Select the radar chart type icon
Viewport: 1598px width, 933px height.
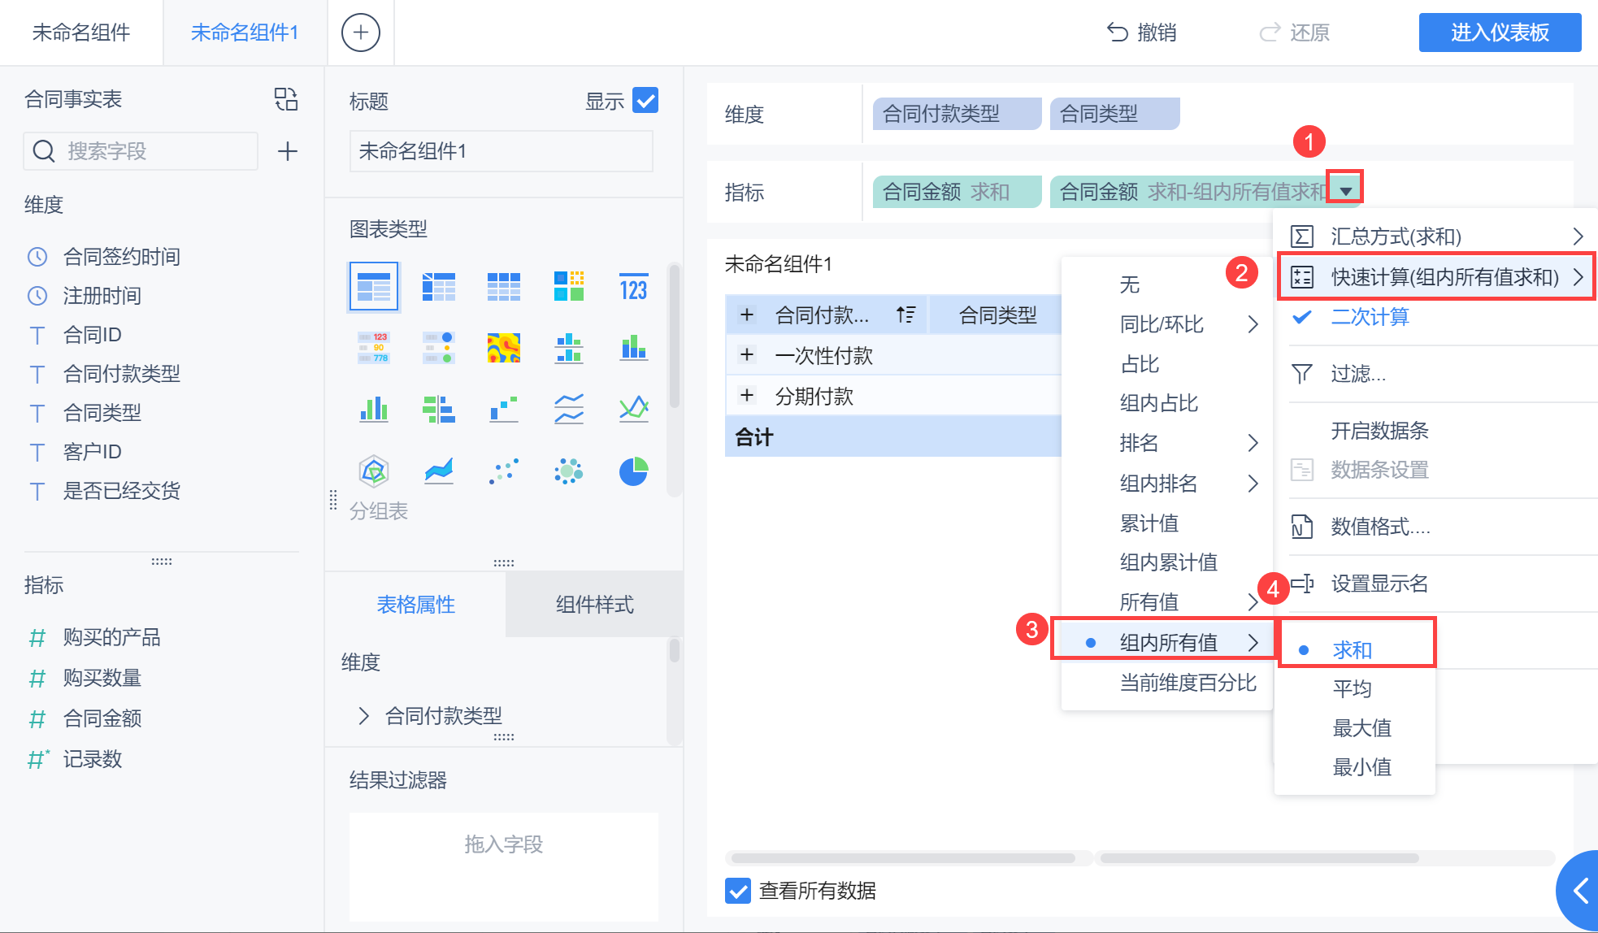point(373,471)
